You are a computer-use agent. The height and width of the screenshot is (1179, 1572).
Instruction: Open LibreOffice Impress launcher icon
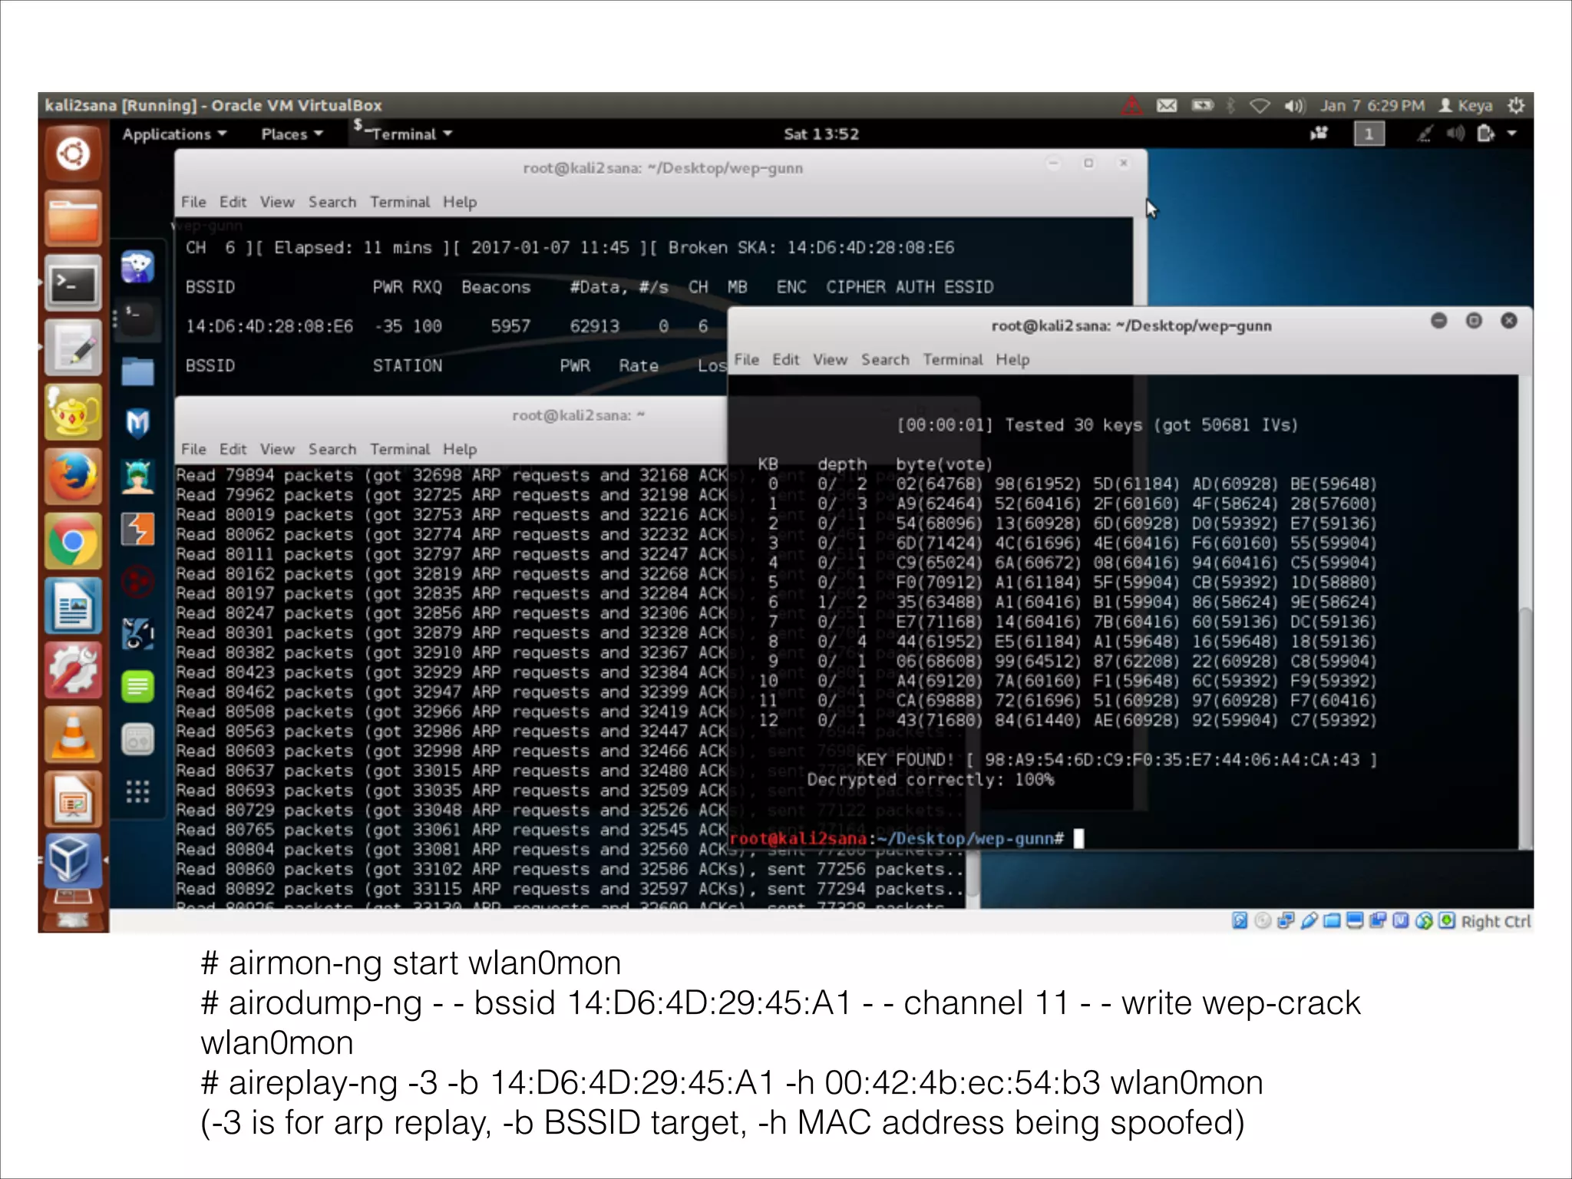click(73, 799)
